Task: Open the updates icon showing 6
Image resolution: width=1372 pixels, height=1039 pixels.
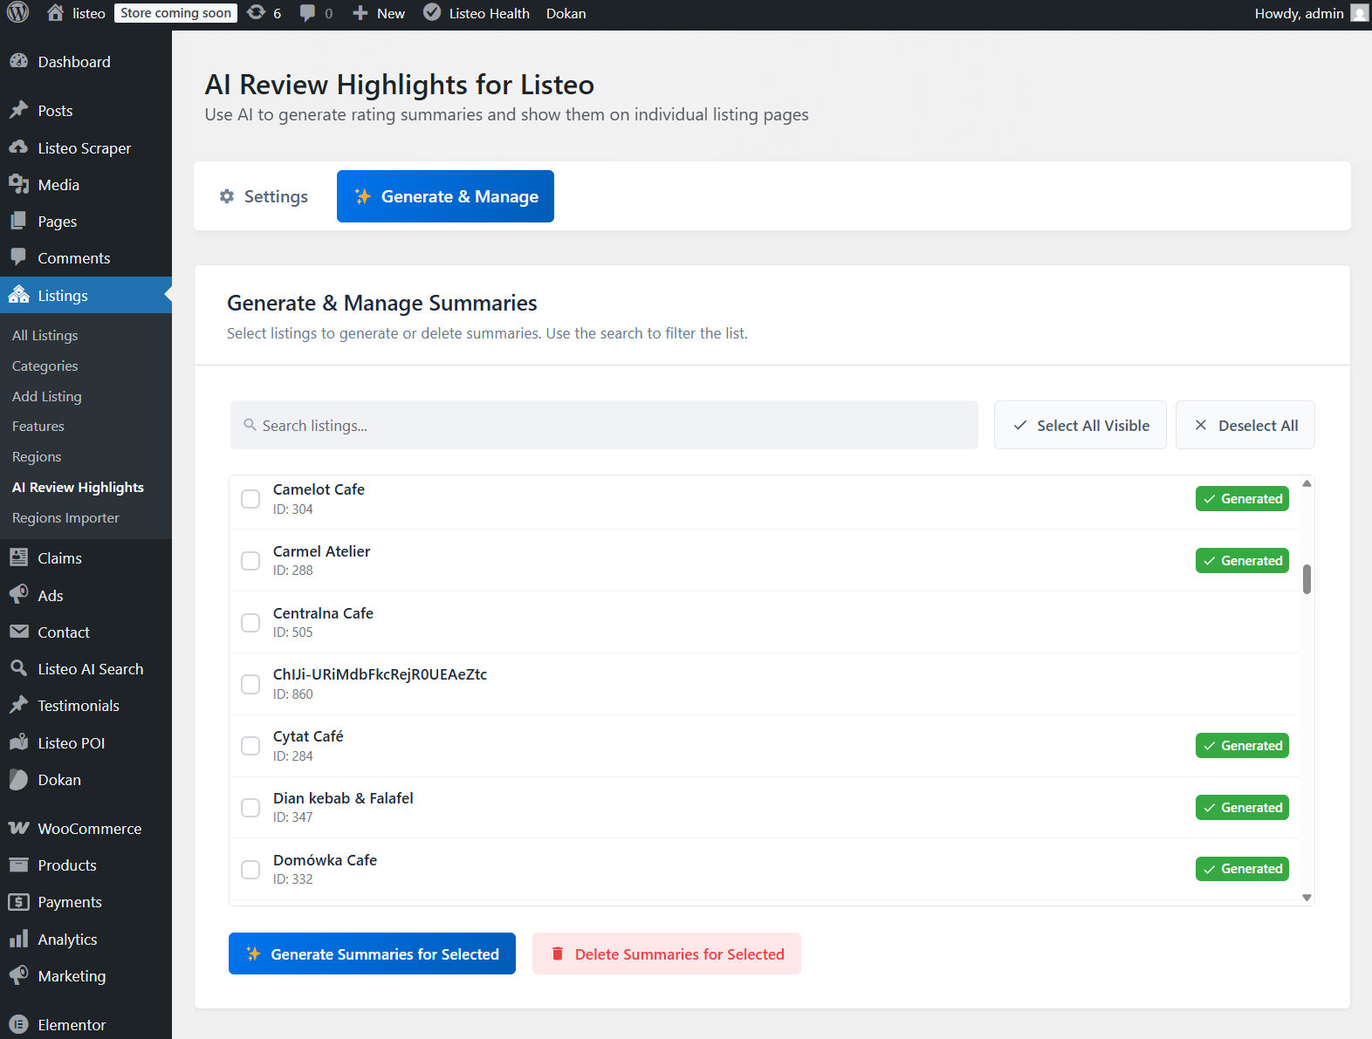Action: point(257,13)
